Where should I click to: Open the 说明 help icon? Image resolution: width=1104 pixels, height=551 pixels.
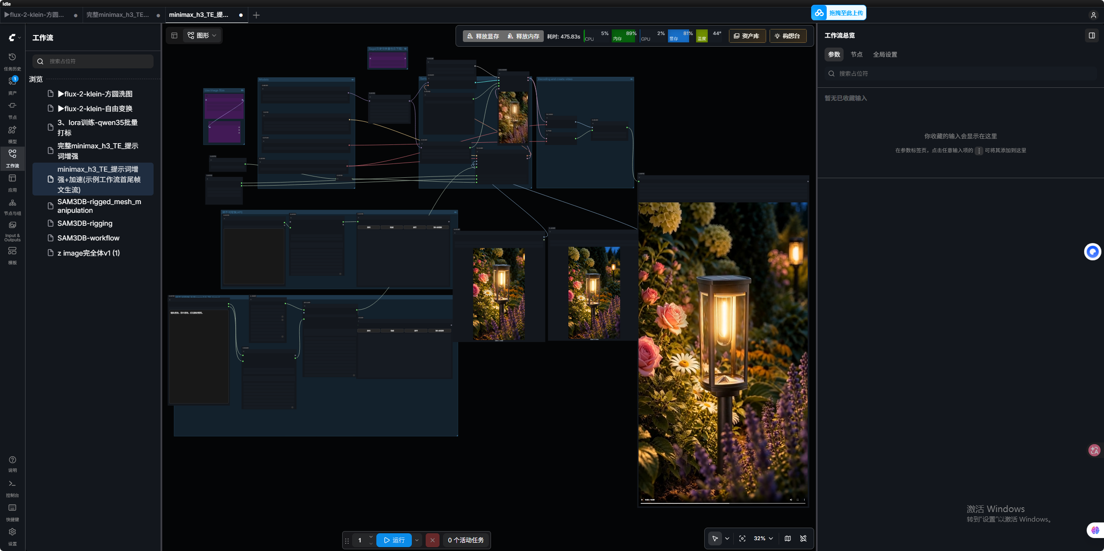(12, 464)
